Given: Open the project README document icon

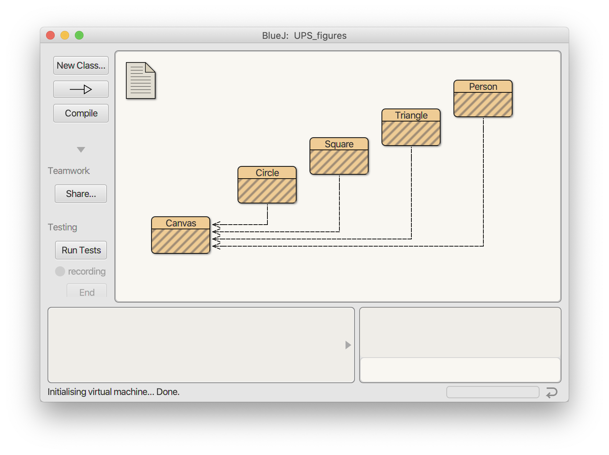Looking at the screenshot, I should (x=140, y=81).
